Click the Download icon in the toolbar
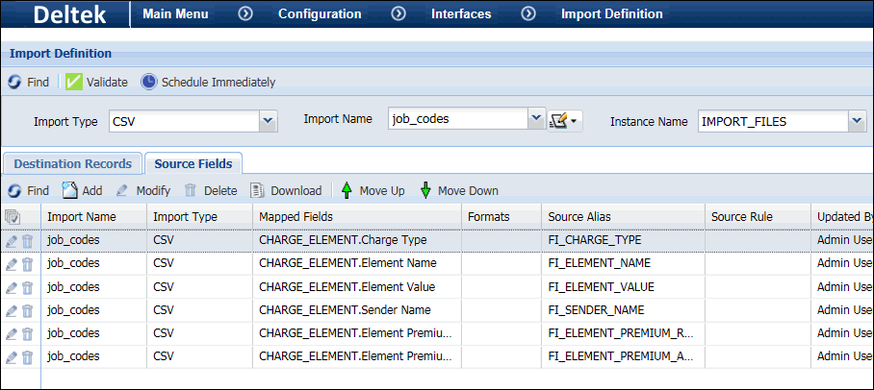The width and height of the screenshot is (874, 390). pyautogui.click(x=257, y=191)
